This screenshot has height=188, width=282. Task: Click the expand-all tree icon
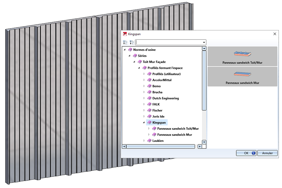tap(126, 42)
